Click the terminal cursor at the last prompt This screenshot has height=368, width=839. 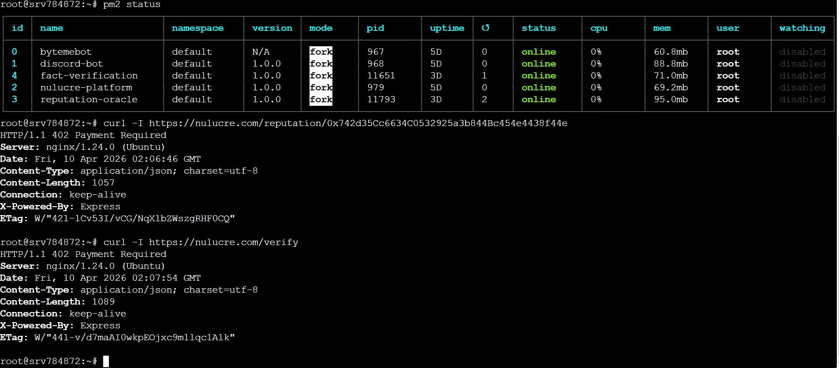tap(106, 361)
